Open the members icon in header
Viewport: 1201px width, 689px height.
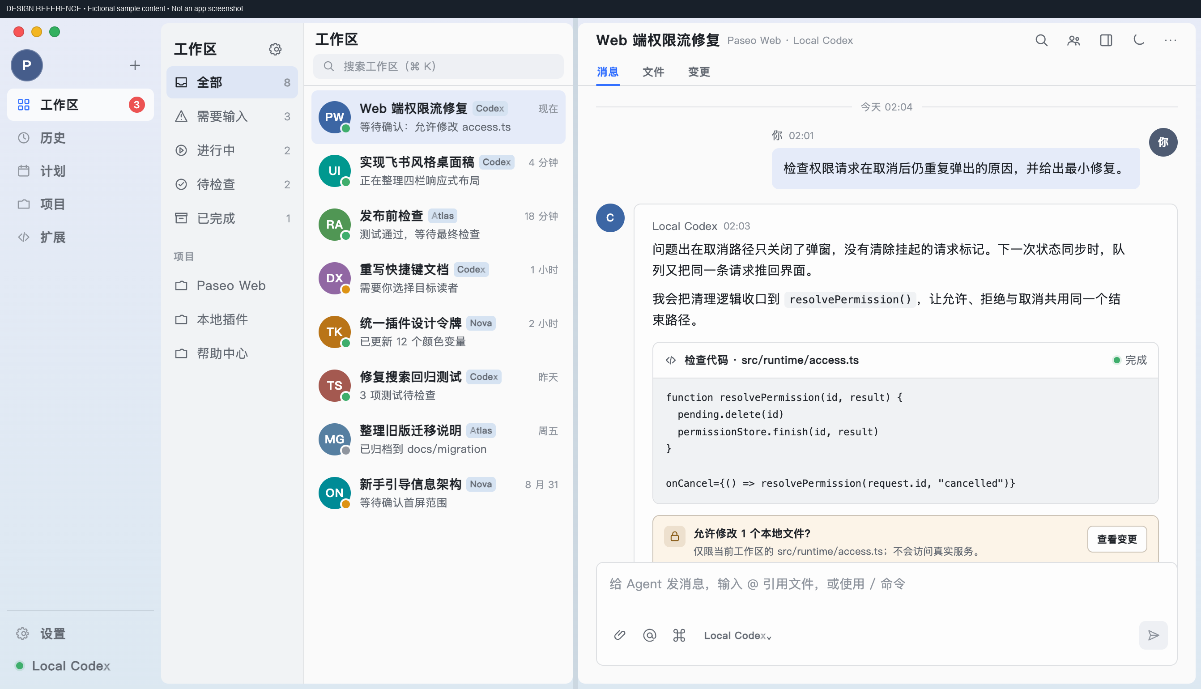tap(1073, 40)
